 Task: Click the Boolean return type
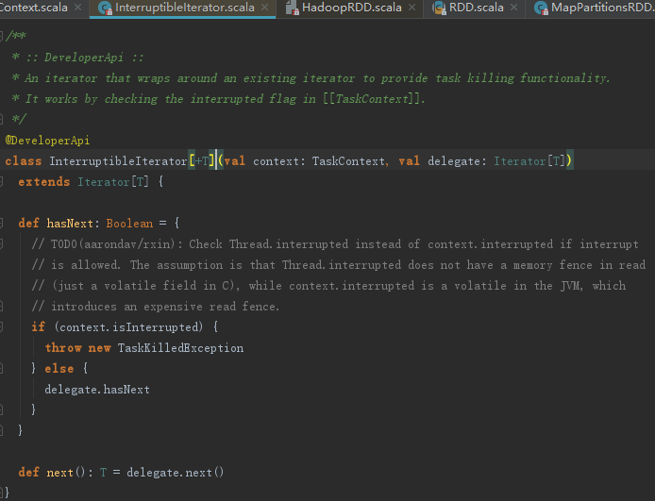point(129,224)
